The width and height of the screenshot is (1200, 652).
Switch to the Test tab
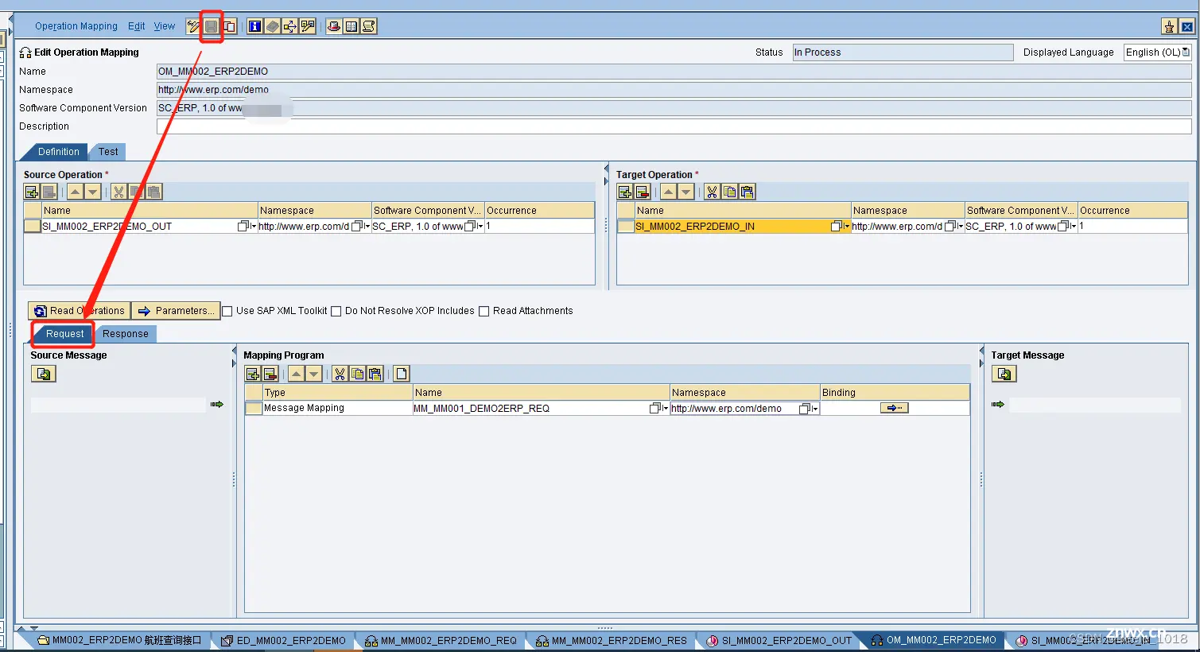pos(108,152)
